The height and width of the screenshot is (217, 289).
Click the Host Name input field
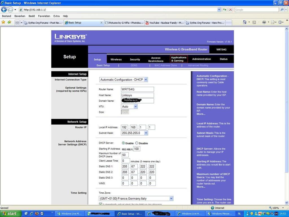coord(137,95)
